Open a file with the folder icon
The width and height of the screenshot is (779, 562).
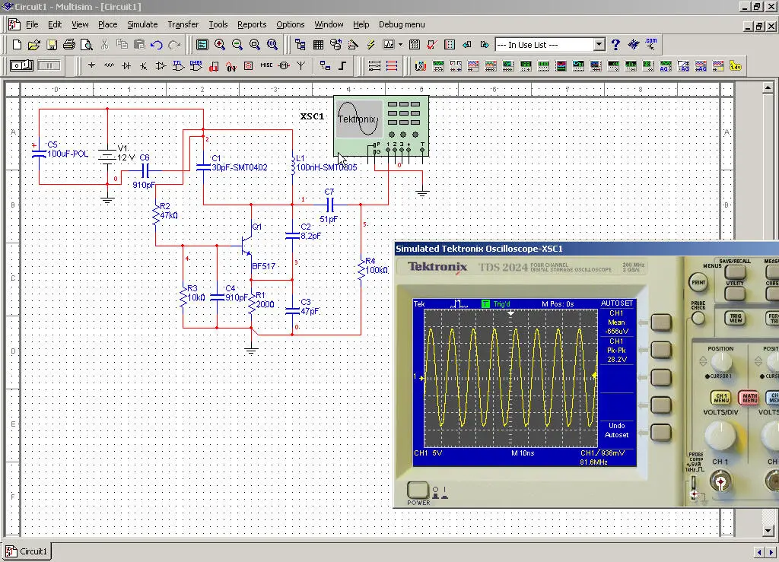[x=33, y=45]
